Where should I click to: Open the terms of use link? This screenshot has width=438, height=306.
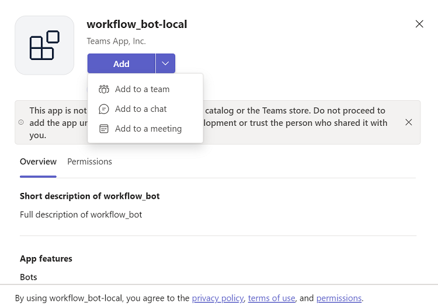point(272,298)
